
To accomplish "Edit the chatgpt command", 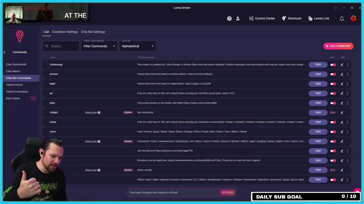I will (x=342, y=112).
